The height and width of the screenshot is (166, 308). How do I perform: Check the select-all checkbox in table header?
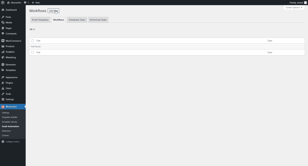point(32,41)
